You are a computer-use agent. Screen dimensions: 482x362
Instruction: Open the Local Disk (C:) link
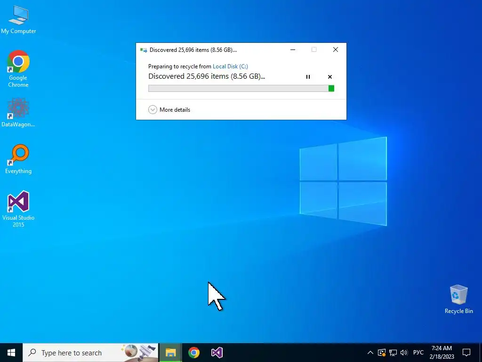[230, 66]
